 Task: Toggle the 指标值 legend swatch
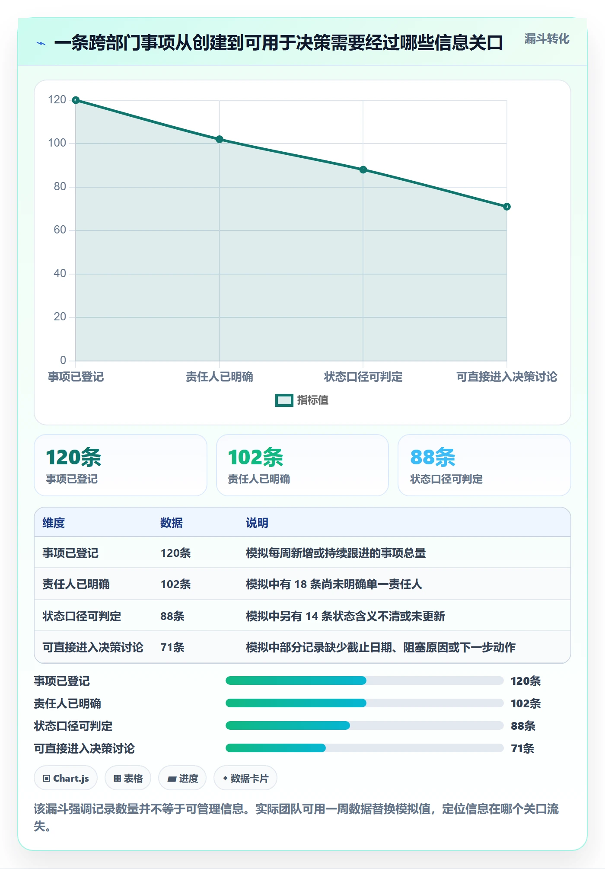284,400
